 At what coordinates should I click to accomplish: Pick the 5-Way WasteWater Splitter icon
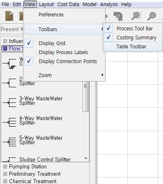(9, 142)
